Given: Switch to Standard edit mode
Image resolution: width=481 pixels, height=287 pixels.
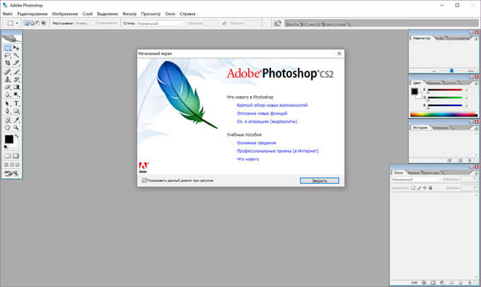Looking at the screenshot, I should [x=8, y=156].
